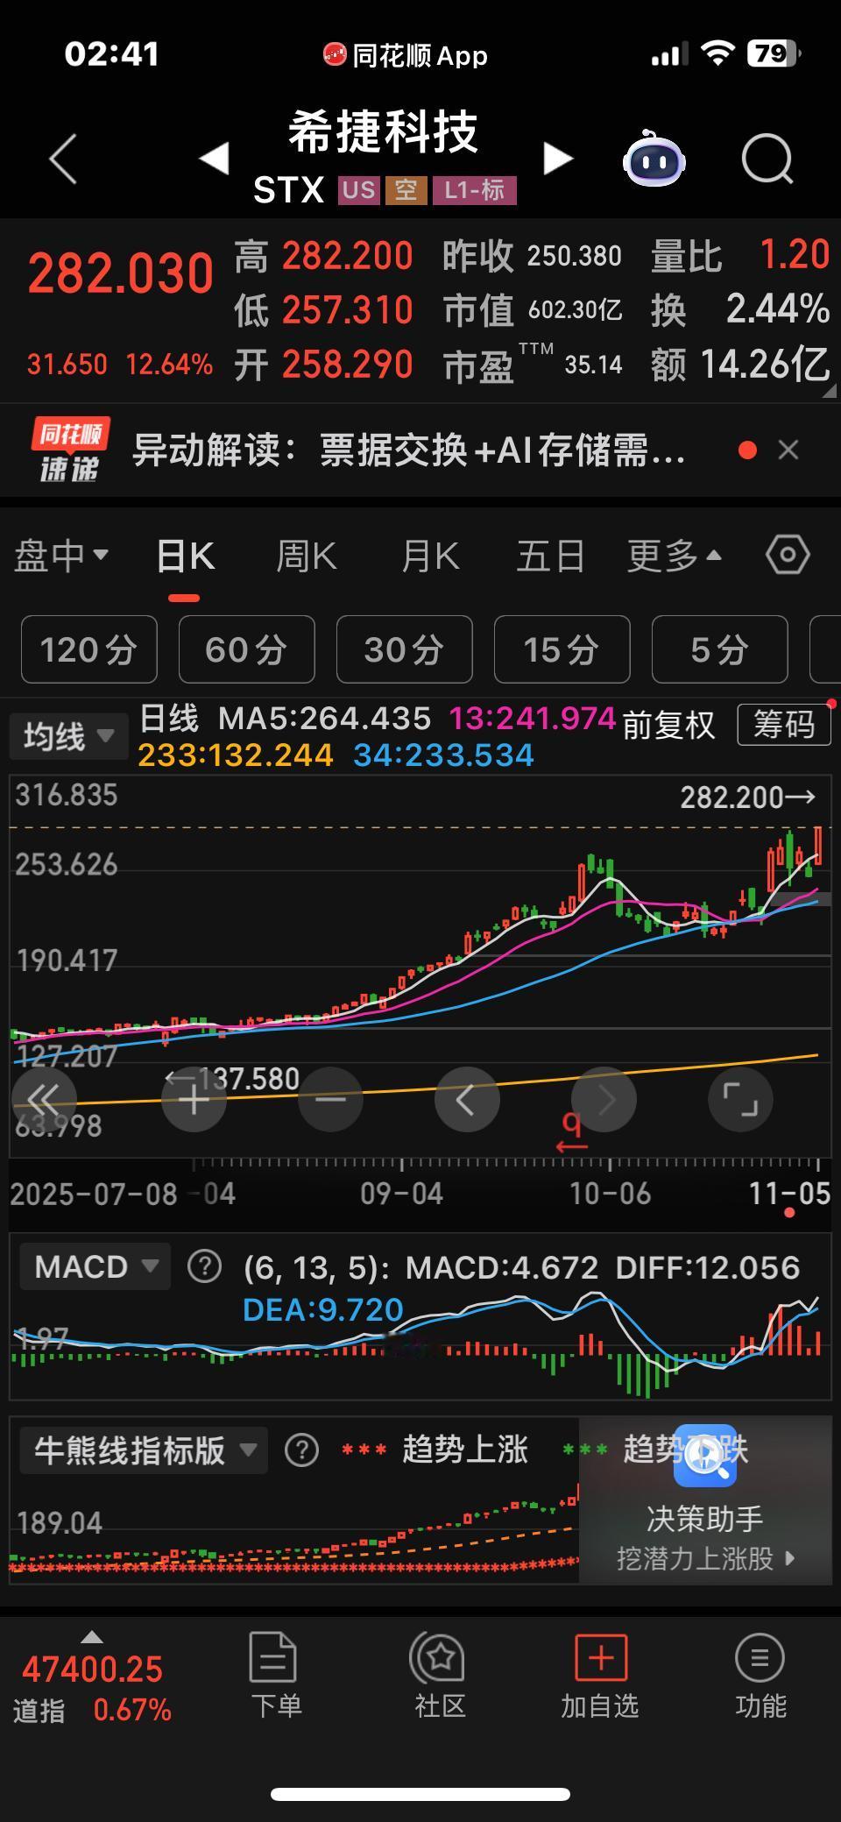Tap 挖潜力上涨股 link
841x1822 pixels.
[x=705, y=1557]
